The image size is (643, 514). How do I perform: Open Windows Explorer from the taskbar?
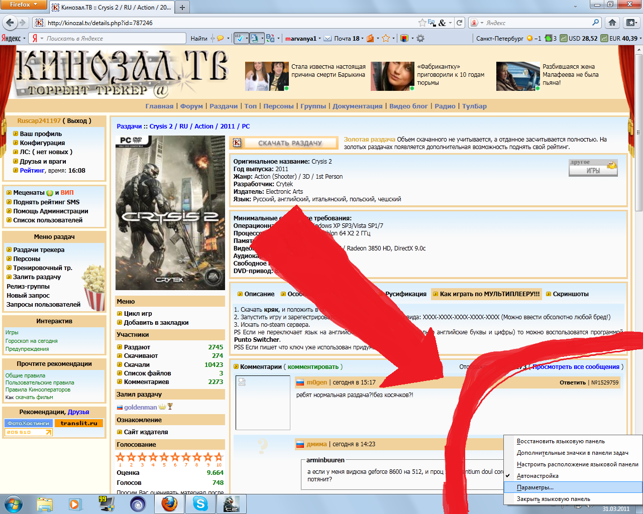pos(45,504)
